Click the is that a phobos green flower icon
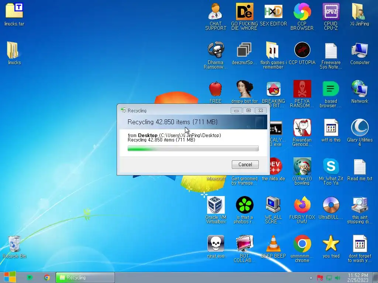378x283 pixels. click(244, 210)
